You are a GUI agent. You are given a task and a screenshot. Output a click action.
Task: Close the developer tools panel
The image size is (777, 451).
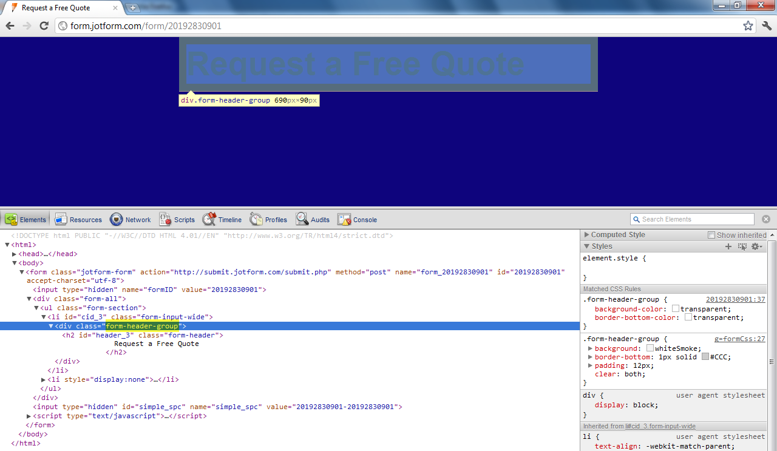[x=766, y=219]
